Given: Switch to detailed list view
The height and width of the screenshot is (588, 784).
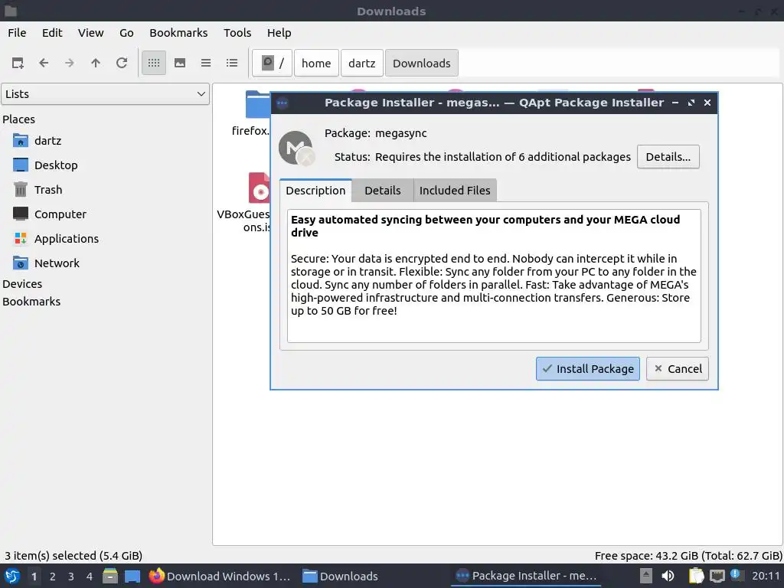Looking at the screenshot, I should (x=232, y=63).
